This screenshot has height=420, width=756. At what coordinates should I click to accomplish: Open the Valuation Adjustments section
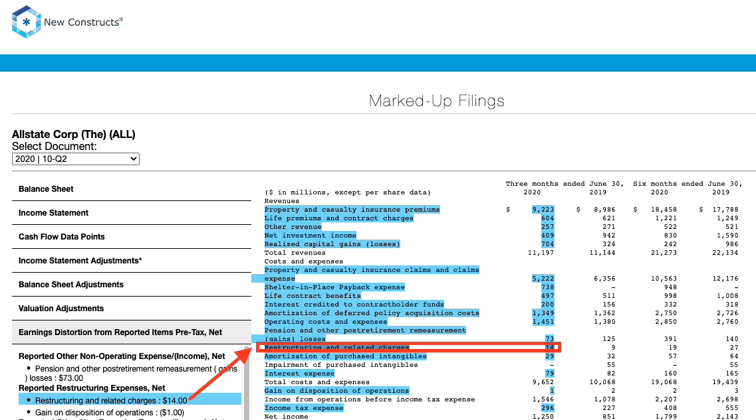click(132, 309)
